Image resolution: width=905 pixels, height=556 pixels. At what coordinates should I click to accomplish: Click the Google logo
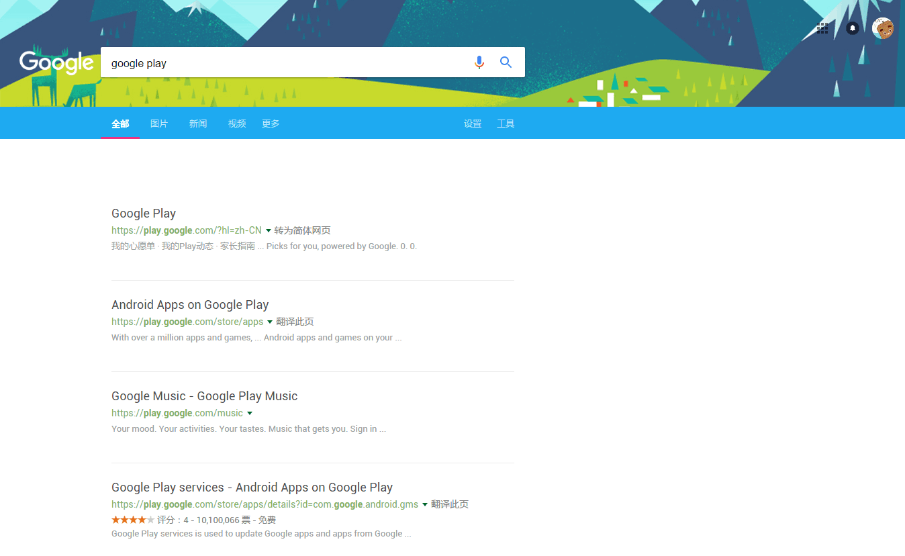point(56,62)
